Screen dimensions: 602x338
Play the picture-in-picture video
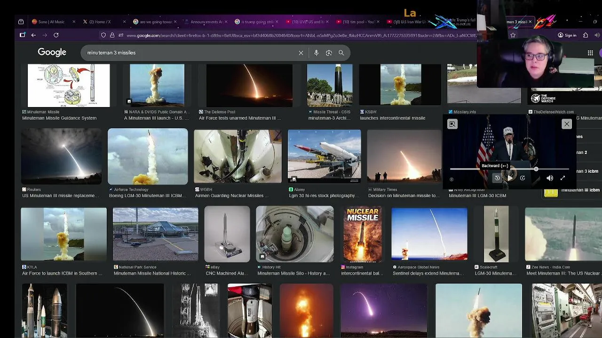click(x=510, y=178)
